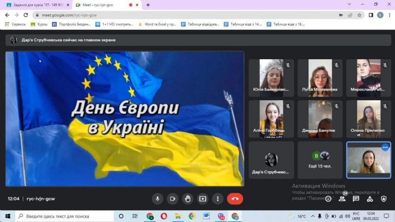Open Cortana circle icon on taskbar
The image size is (395, 222).
(121, 216)
